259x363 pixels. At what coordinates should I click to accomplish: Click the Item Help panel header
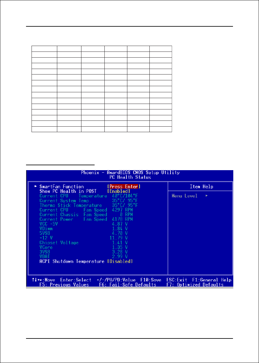[x=201, y=186]
